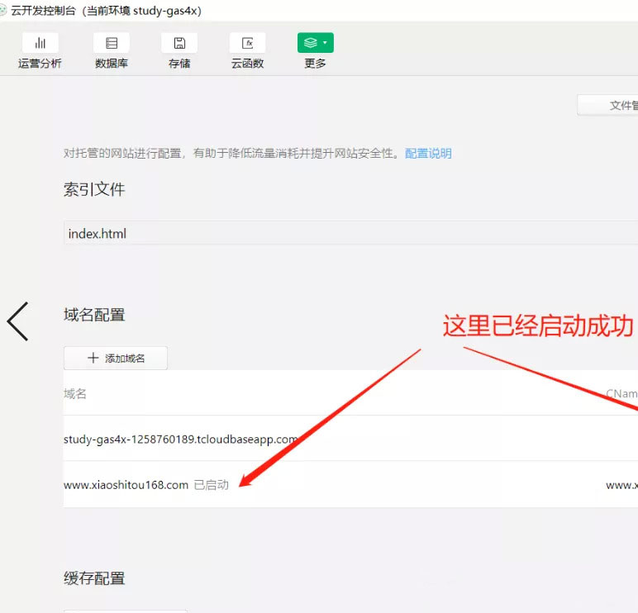Select the www.xiaoshitou168.com domain entry

tap(126, 485)
